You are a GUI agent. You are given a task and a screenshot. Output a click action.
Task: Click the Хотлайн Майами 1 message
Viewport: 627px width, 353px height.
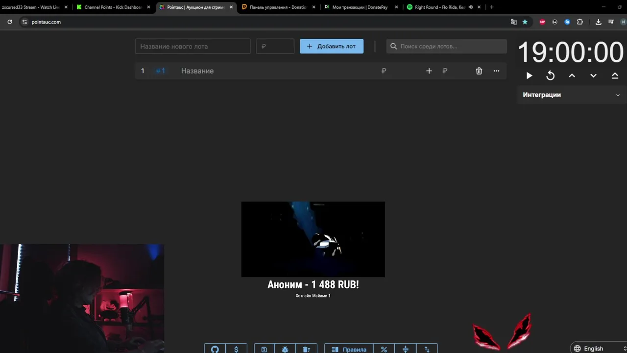313,296
